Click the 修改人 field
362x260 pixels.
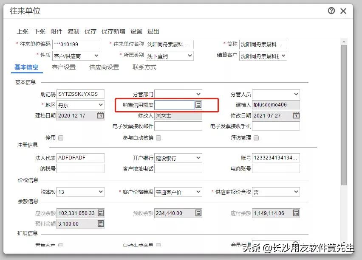pyautogui.click(x=178, y=115)
